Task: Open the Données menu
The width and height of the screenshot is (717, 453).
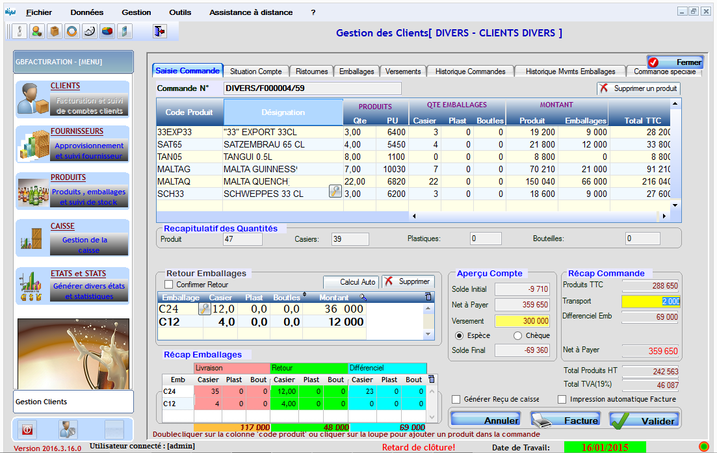Action: coord(86,11)
